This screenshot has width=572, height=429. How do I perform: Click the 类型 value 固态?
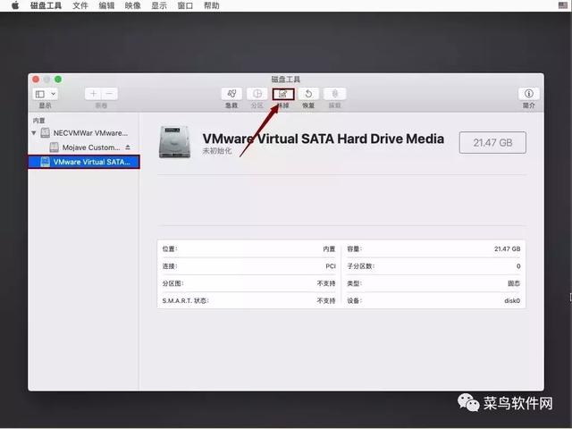tap(514, 283)
